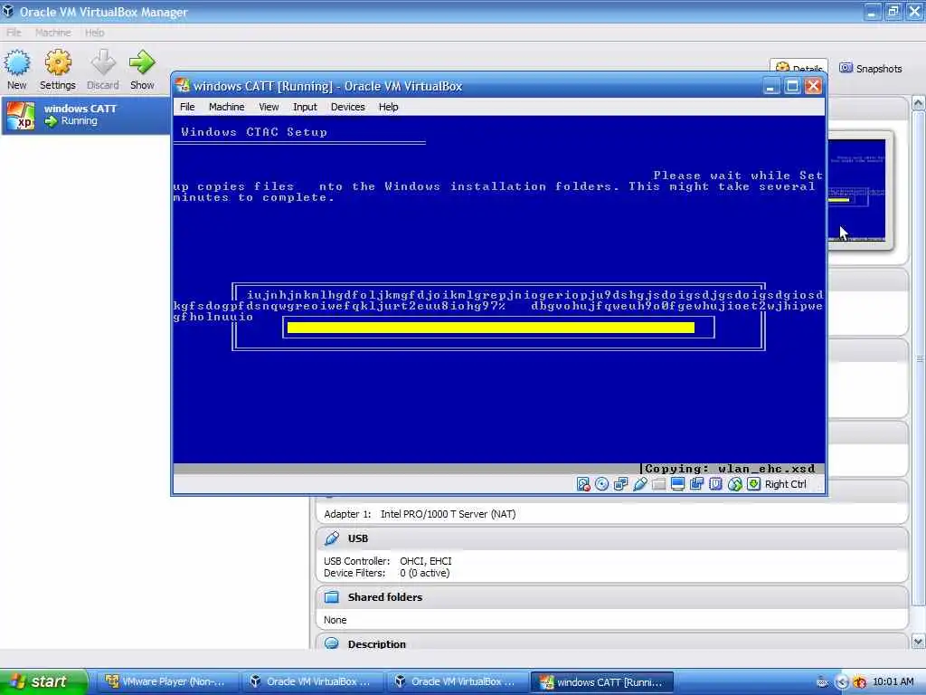This screenshot has height=695, width=926.
Task: Click the Right Ctrl host key label
Action: 786,484
